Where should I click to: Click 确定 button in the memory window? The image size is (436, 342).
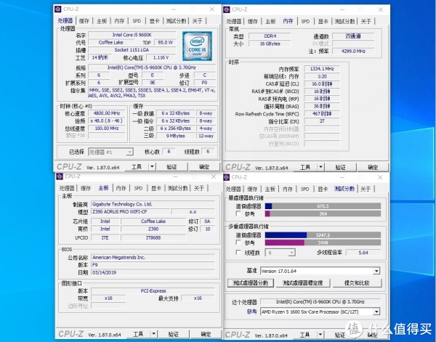click(x=373, y=167)
